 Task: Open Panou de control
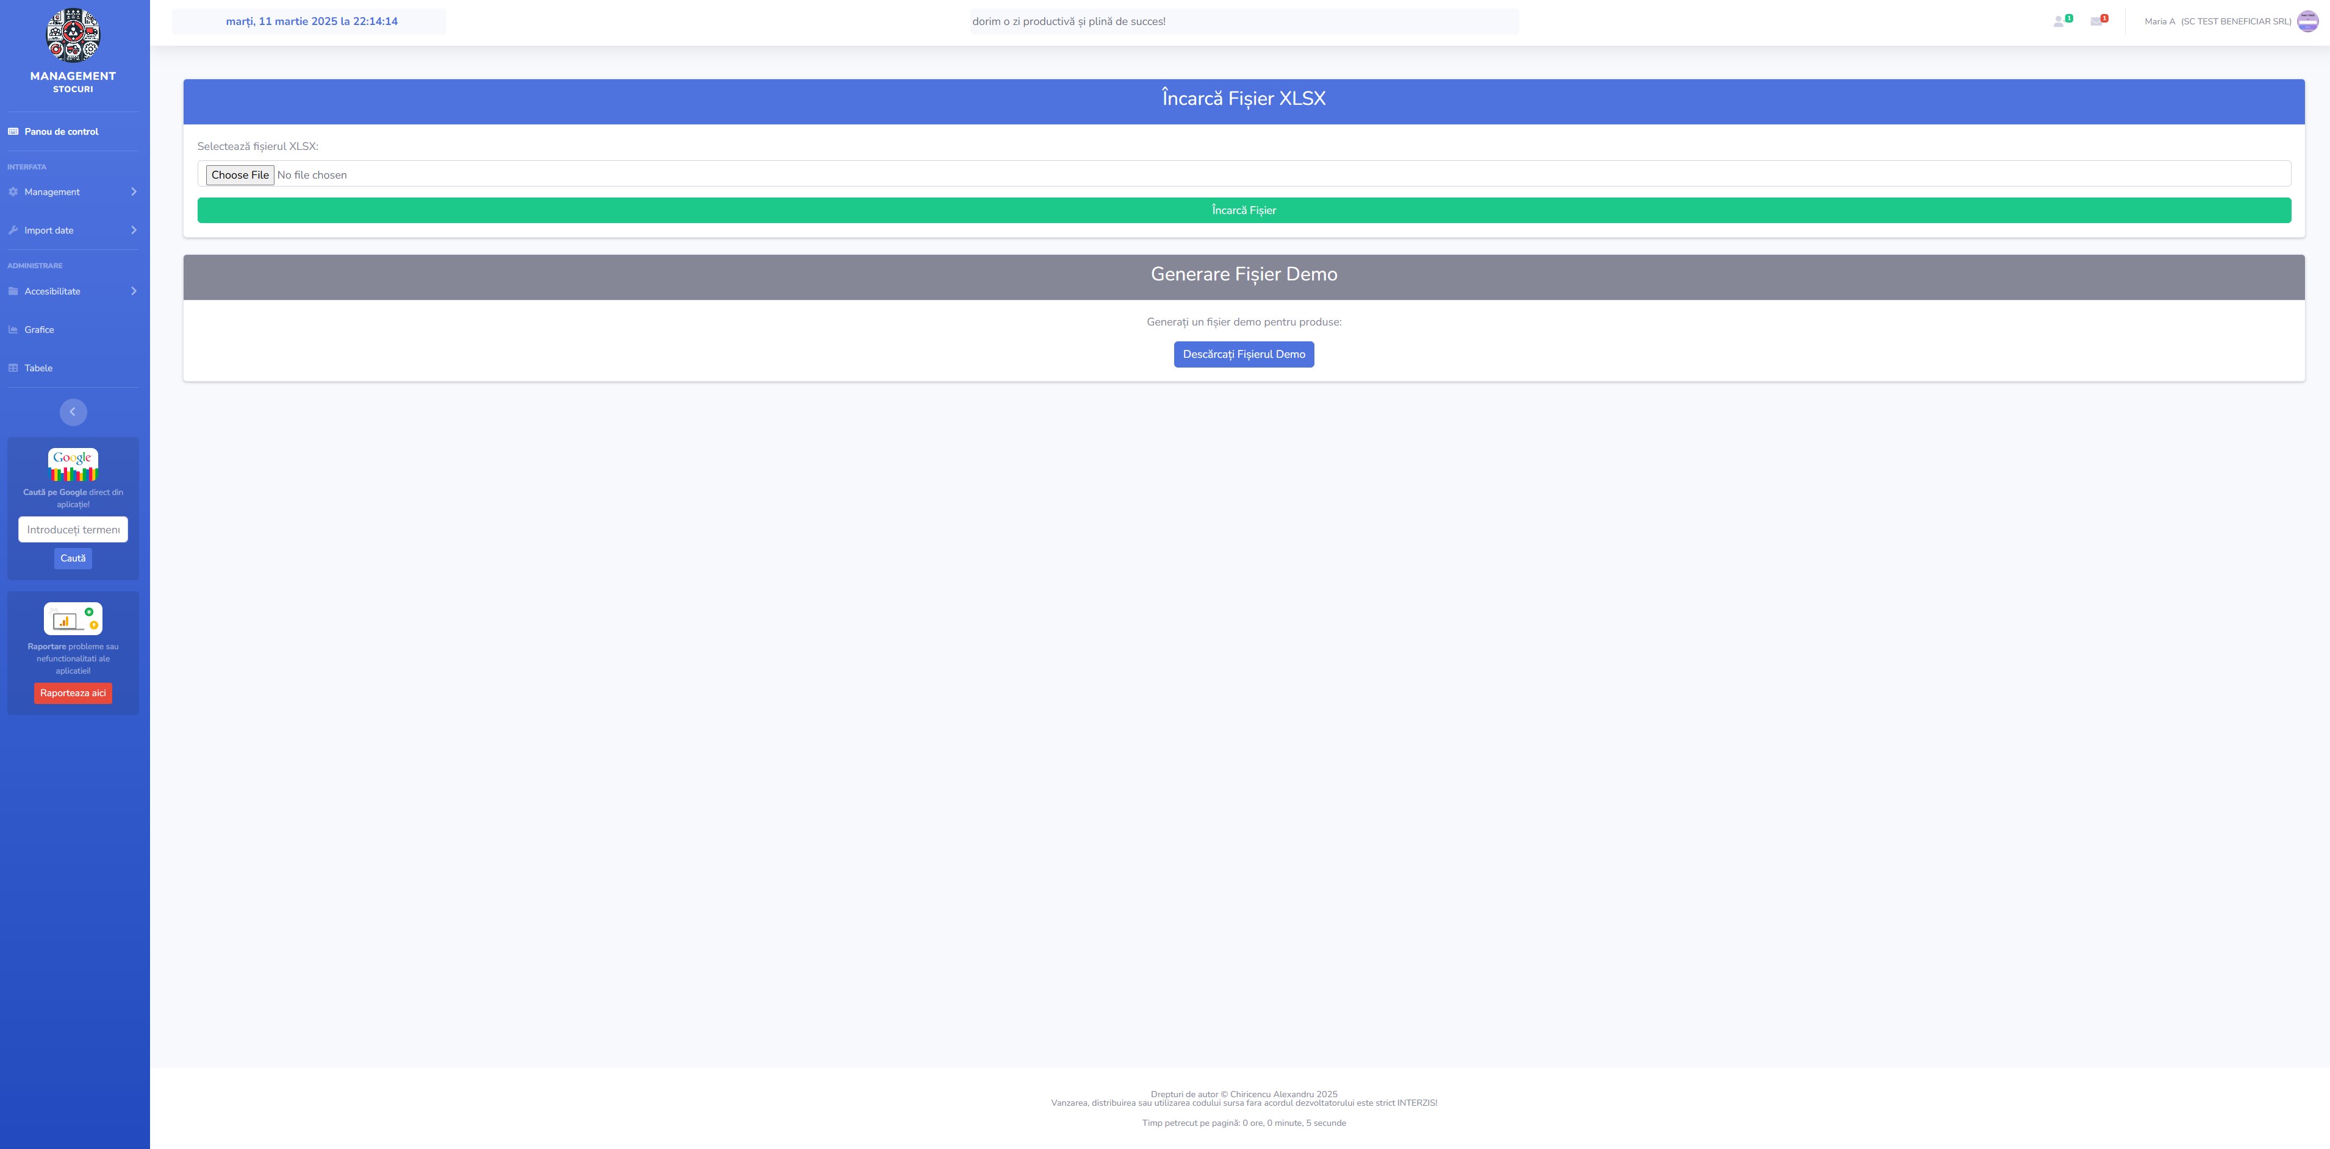[60, 132]
